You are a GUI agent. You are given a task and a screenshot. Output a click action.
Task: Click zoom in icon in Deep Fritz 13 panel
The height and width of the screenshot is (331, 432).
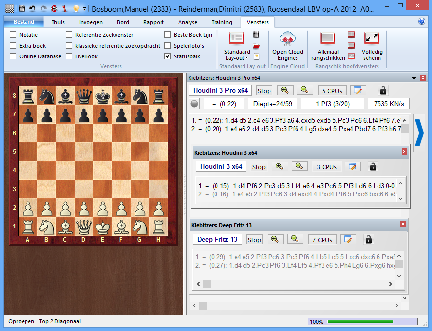[x=275, y=239]
